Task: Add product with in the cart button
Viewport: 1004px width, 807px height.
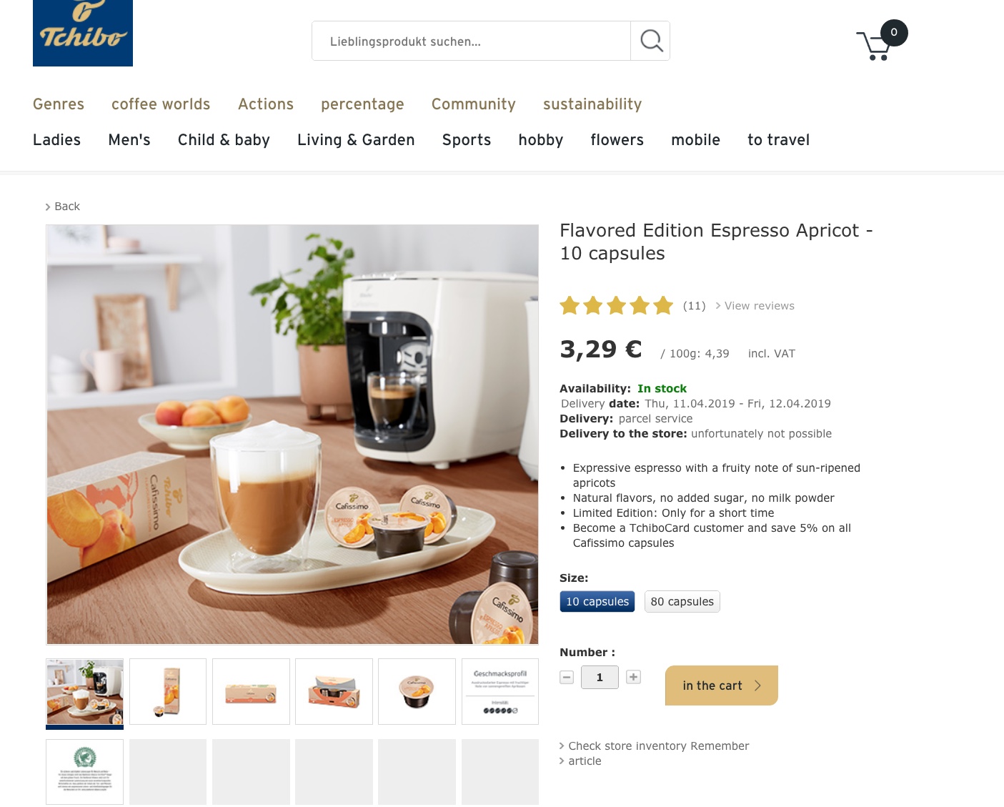Action: [x=722, y=685]
